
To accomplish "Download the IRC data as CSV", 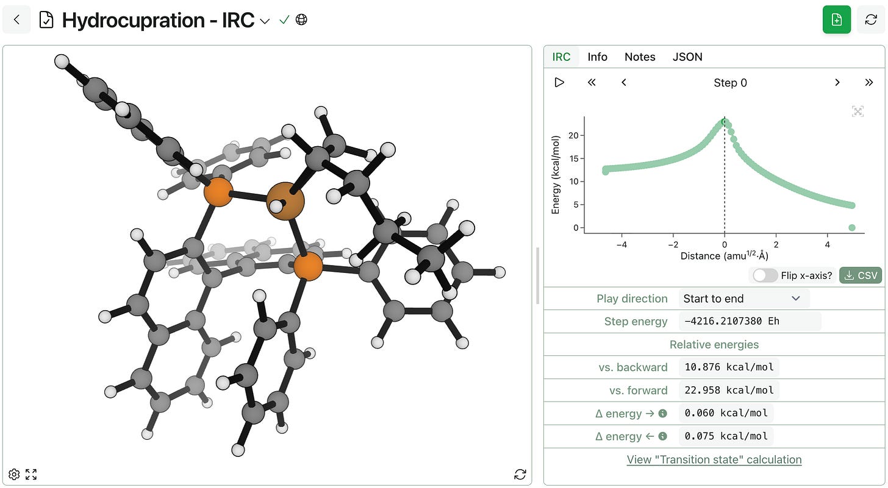I will pos(860,275).
